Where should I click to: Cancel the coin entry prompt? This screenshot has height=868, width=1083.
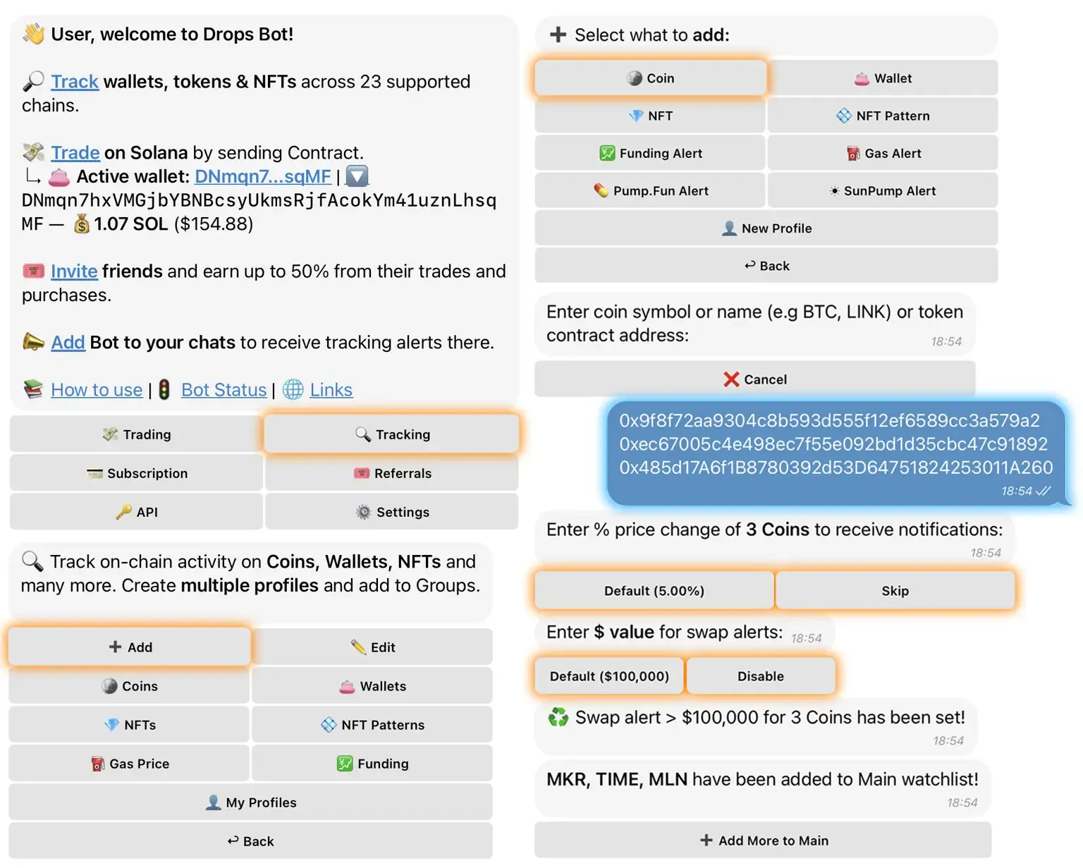point(755,379)
